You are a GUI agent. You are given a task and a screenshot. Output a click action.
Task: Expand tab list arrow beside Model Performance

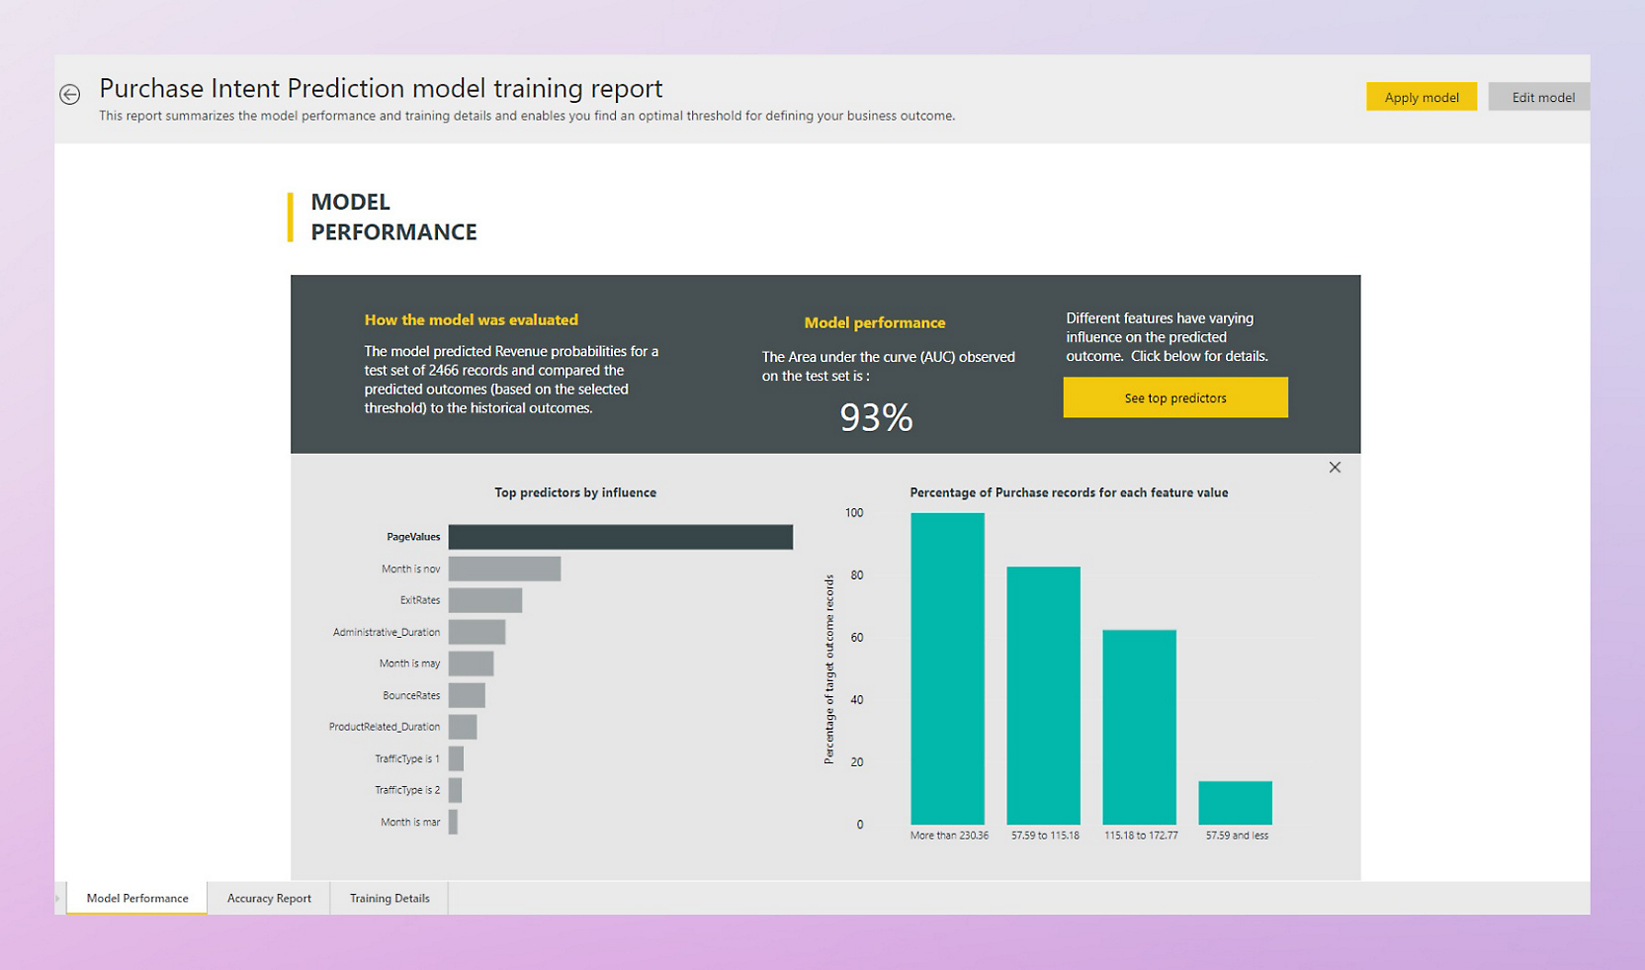coord(58,898)
